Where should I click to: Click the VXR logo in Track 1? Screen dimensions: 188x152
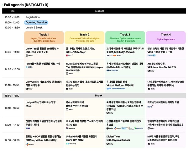(x=28, y=128)
